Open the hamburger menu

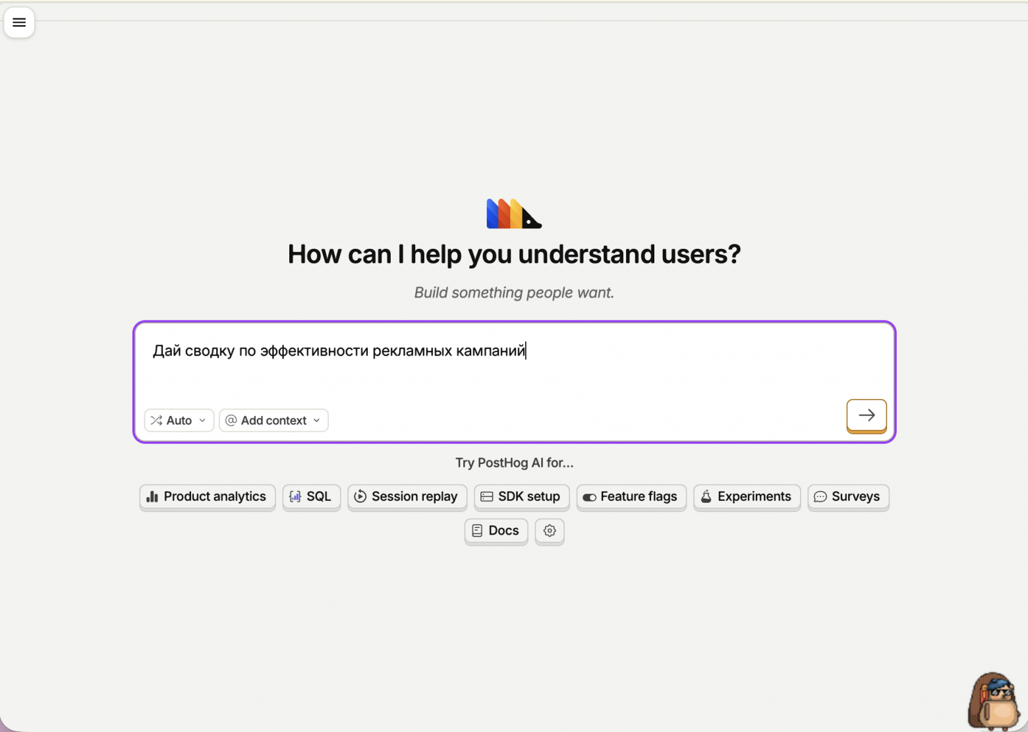pos(19,22)
